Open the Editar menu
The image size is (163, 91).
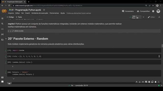(x=18, y=13)
